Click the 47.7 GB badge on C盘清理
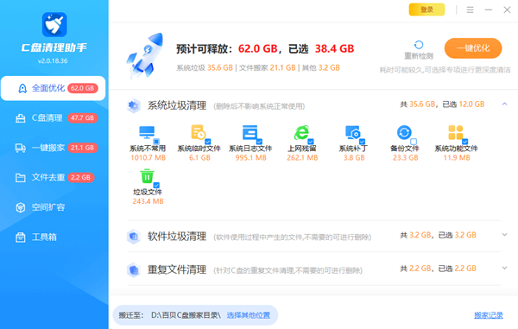This screenshot has width=518, height=329. tap(82, 118)
